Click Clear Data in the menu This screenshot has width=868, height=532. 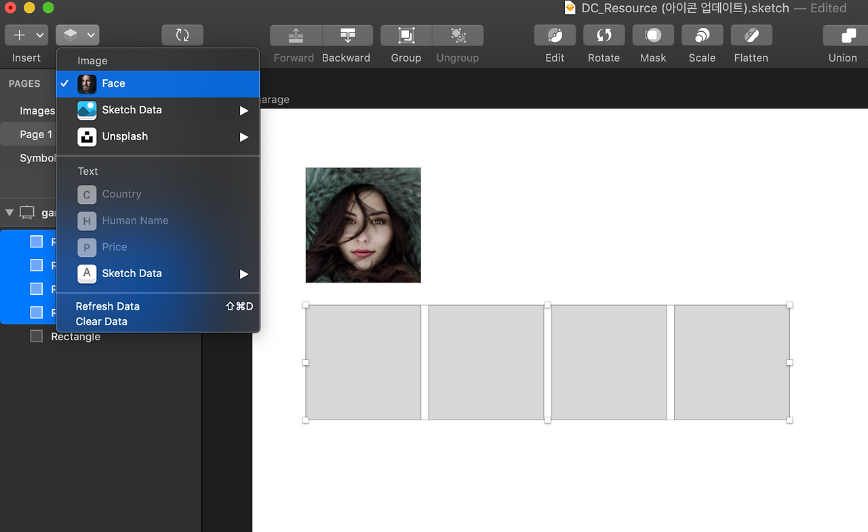coord(102,322)
